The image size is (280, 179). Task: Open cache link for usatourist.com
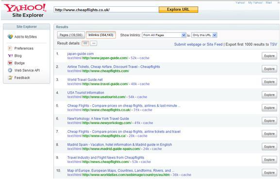pos(142,97)
